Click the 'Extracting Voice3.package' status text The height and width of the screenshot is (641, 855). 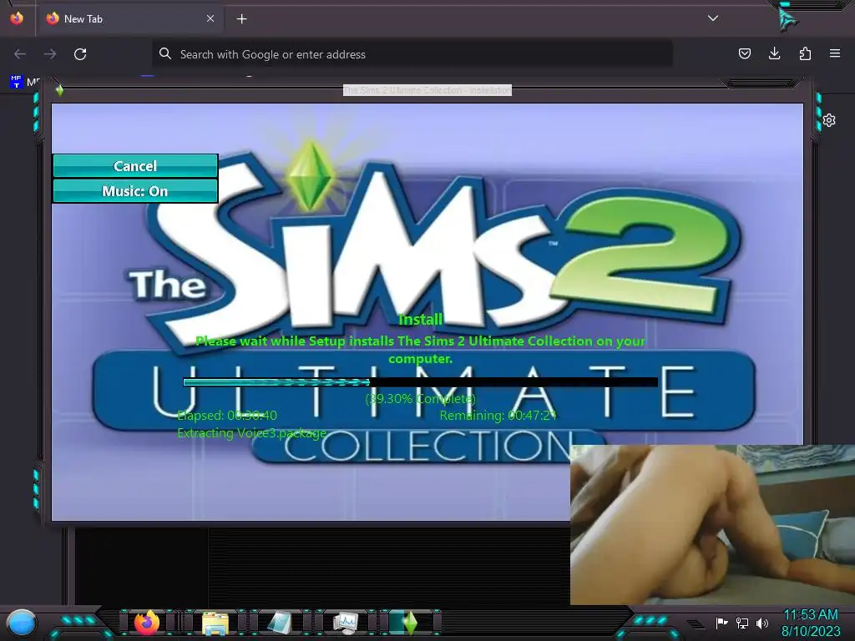coord(252,433)
